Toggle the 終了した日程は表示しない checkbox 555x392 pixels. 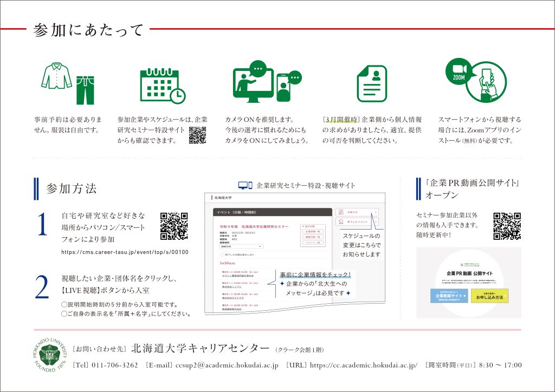click(222, 254)
